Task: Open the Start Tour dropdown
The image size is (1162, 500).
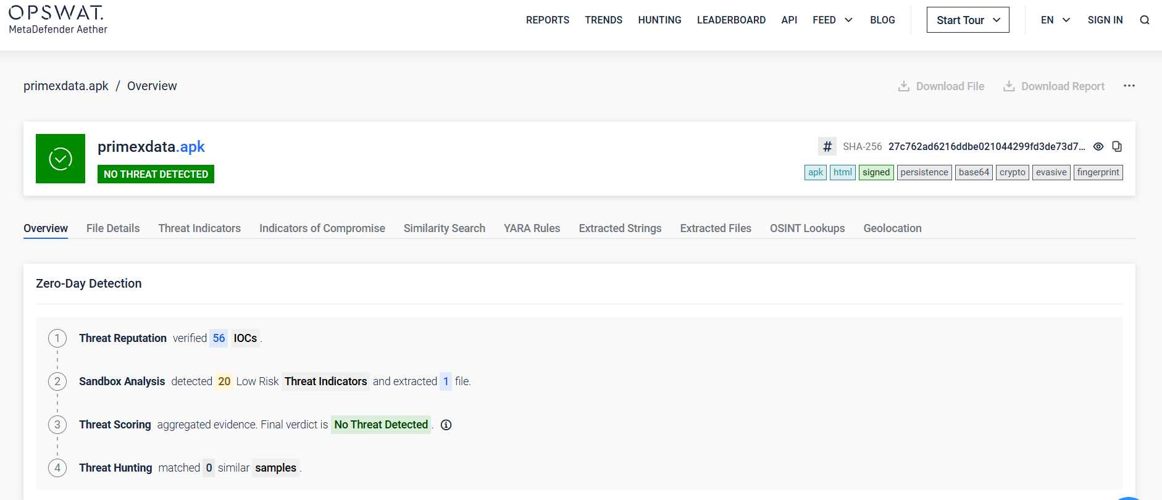Action: (x=968, y=20)
